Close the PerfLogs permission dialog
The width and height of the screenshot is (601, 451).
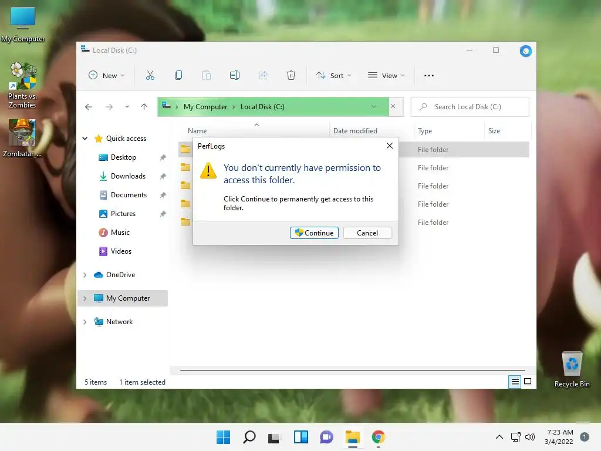[x=390, y=146]
